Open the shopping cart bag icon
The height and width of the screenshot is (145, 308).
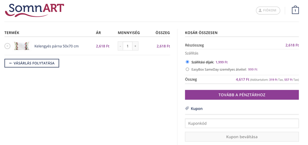pyautogui.click(x=295, y=10)
